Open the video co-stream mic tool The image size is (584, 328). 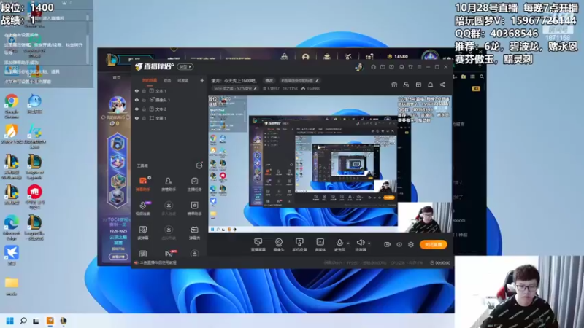143,208
